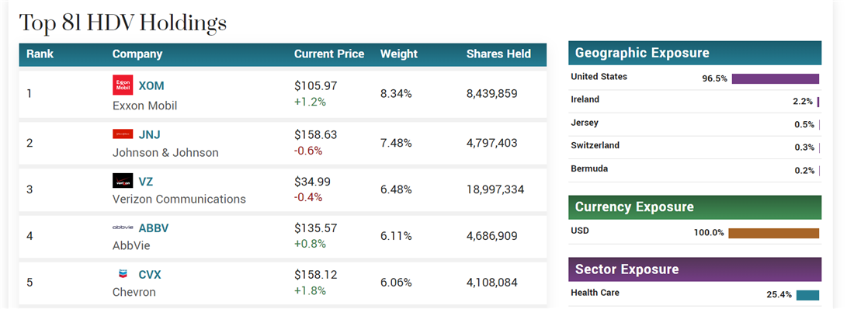Screen dimensions: 854x309
Task: Click the Exxon Mobil logo icon
Action: (x=123, y=85)
